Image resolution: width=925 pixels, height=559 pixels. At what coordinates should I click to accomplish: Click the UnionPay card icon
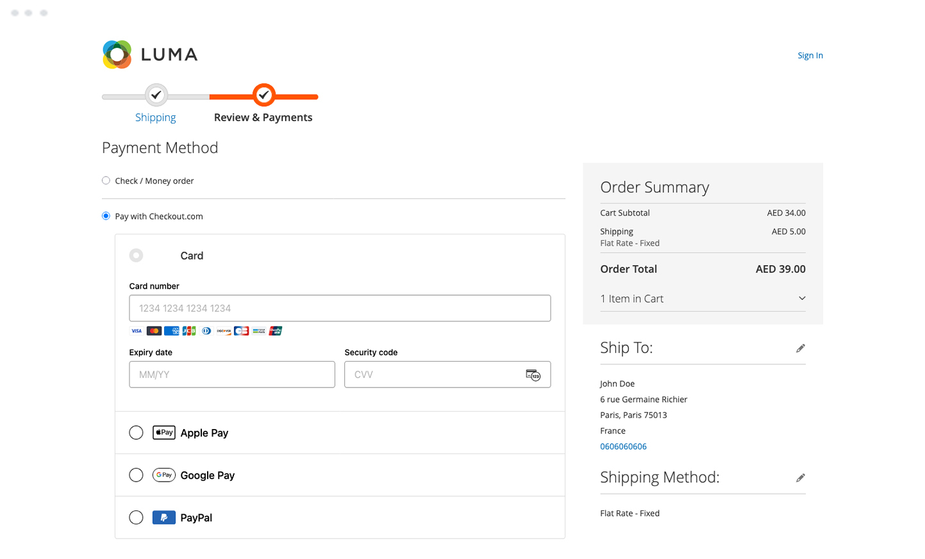tap(276, 330)
